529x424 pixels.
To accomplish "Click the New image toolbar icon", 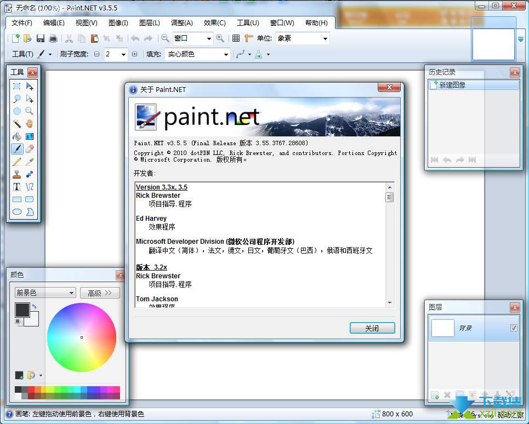I will pyautogui.click(x=15, y=38).
